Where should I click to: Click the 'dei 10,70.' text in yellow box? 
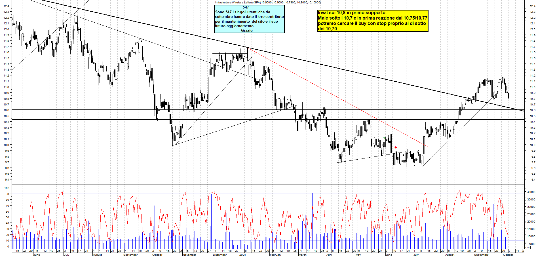(x=328, y=29)
